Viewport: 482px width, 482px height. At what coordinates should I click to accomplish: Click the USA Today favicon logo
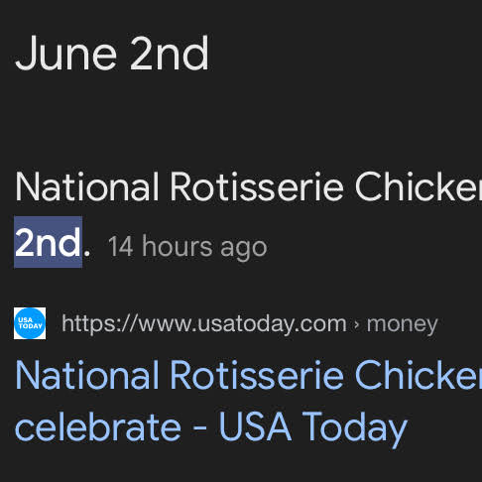tap(30, 323)
